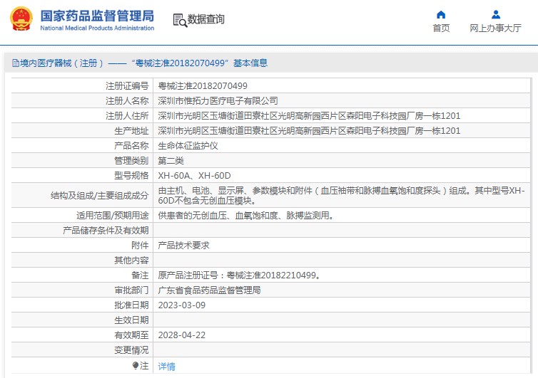Viewport: 538px width, 378px height.
Task: Click the bulb icon beside 注
Action: click(x=136, y=366)
